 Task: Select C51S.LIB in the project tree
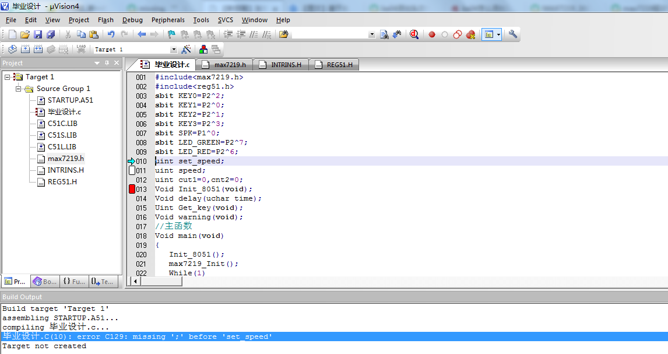[x=62, y=135]
